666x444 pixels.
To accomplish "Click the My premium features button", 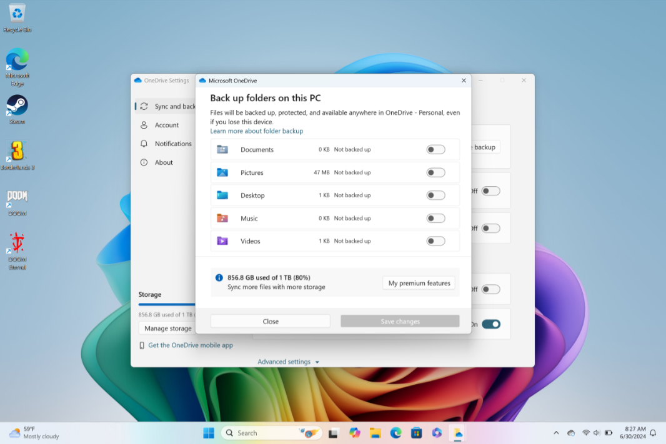I will point(419,284).
